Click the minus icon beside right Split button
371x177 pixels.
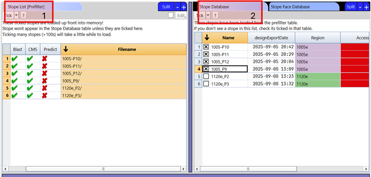pos(360,7)
